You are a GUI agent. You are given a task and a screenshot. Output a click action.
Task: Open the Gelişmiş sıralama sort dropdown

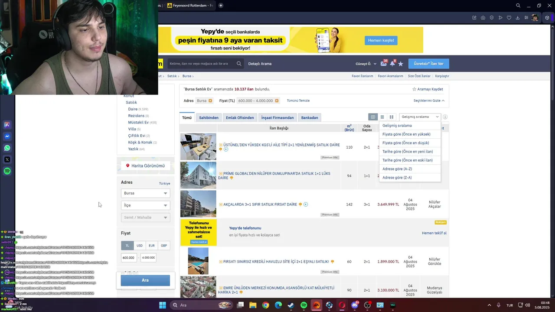tap(420, 117)
